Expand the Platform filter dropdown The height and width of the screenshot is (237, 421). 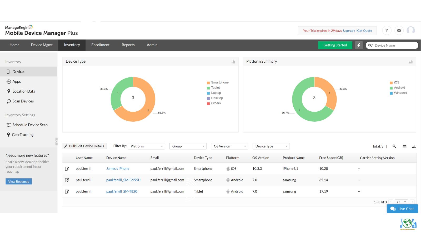coord(146,146)
